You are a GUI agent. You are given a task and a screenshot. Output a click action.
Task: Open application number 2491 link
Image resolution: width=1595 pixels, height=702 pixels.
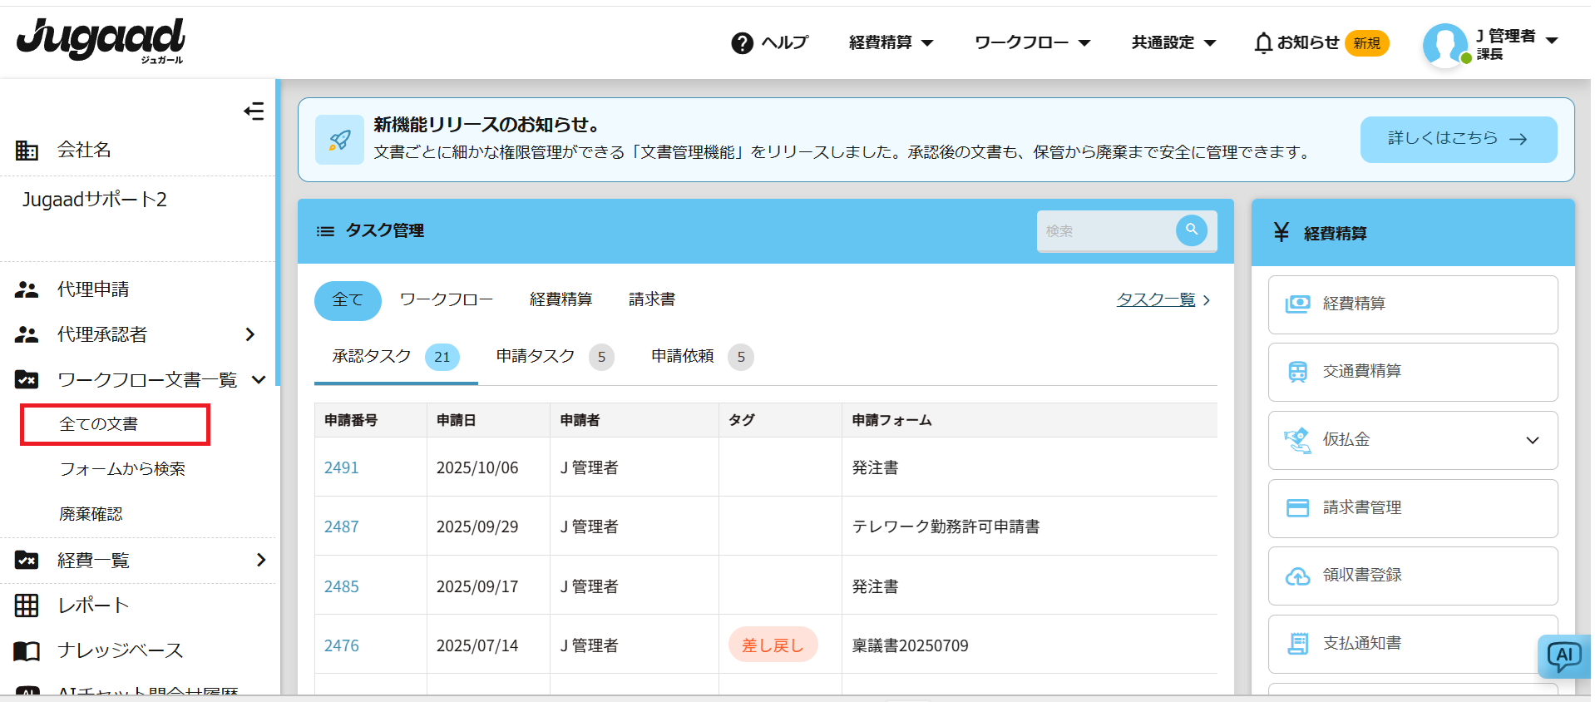pos(342,467)
